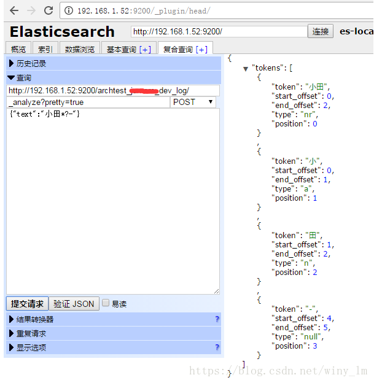
Task: Click the query base URL input field
Action: pos(113,91)
